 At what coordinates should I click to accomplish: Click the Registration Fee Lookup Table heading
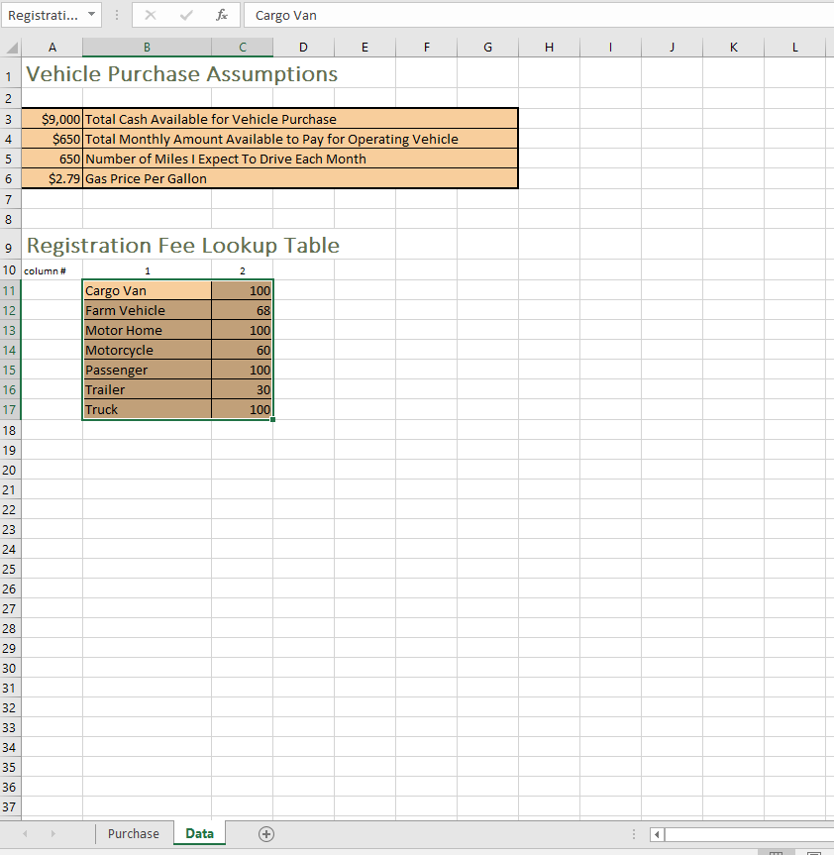(x=183, y=245)
